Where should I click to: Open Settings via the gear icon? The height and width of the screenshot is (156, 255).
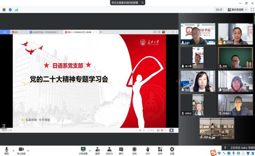[172, 150]
